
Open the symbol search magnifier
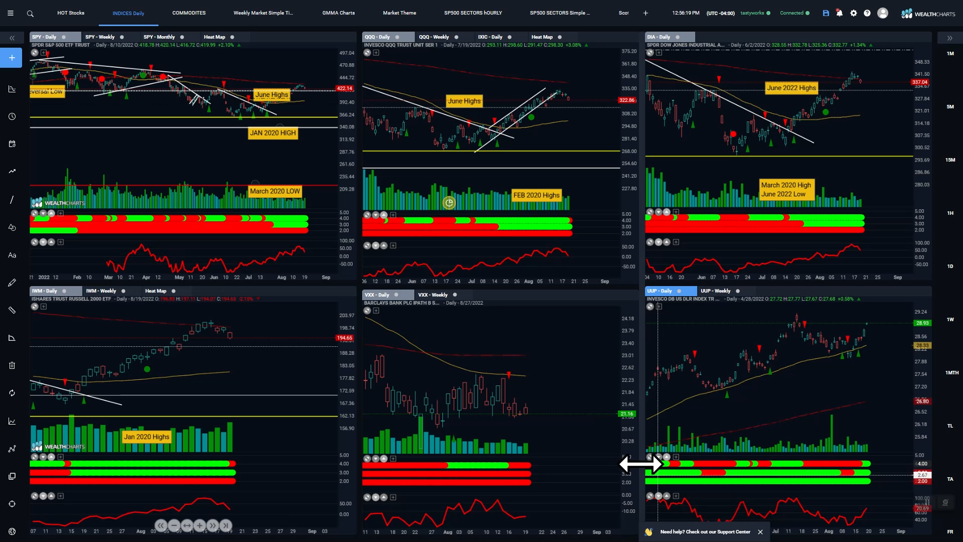click(x=30, y=14)
